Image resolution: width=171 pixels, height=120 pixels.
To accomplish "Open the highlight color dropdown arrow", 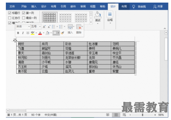I will coord(36,33).
